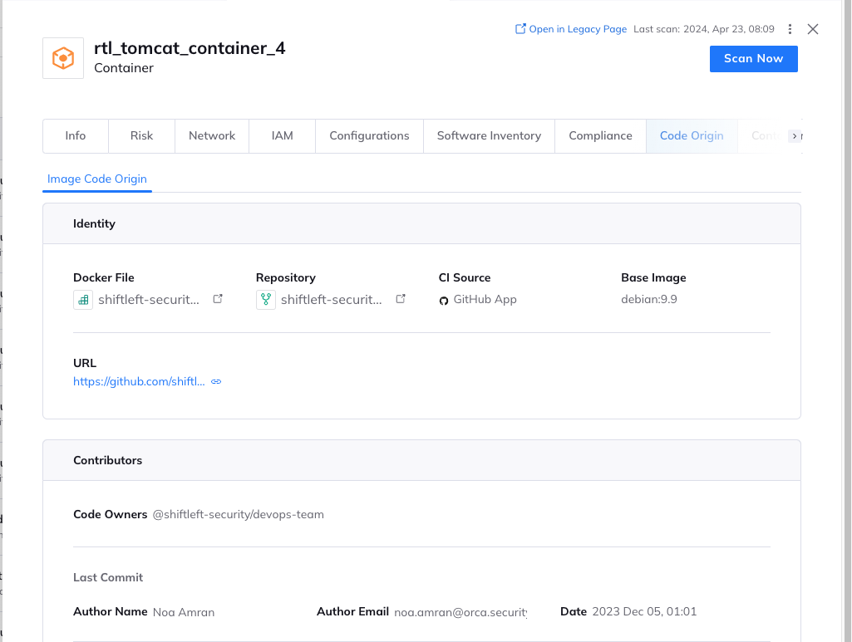Screen dimensions: 852x642
Task: Click the noa.amran@orca.security author email
Action: (x=460, y=612)
